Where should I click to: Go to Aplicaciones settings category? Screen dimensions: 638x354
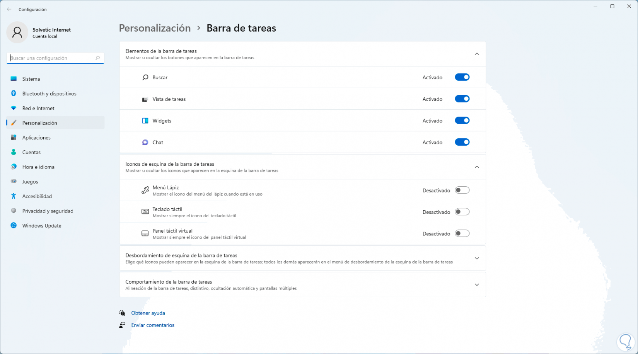[x=36, y=138]
